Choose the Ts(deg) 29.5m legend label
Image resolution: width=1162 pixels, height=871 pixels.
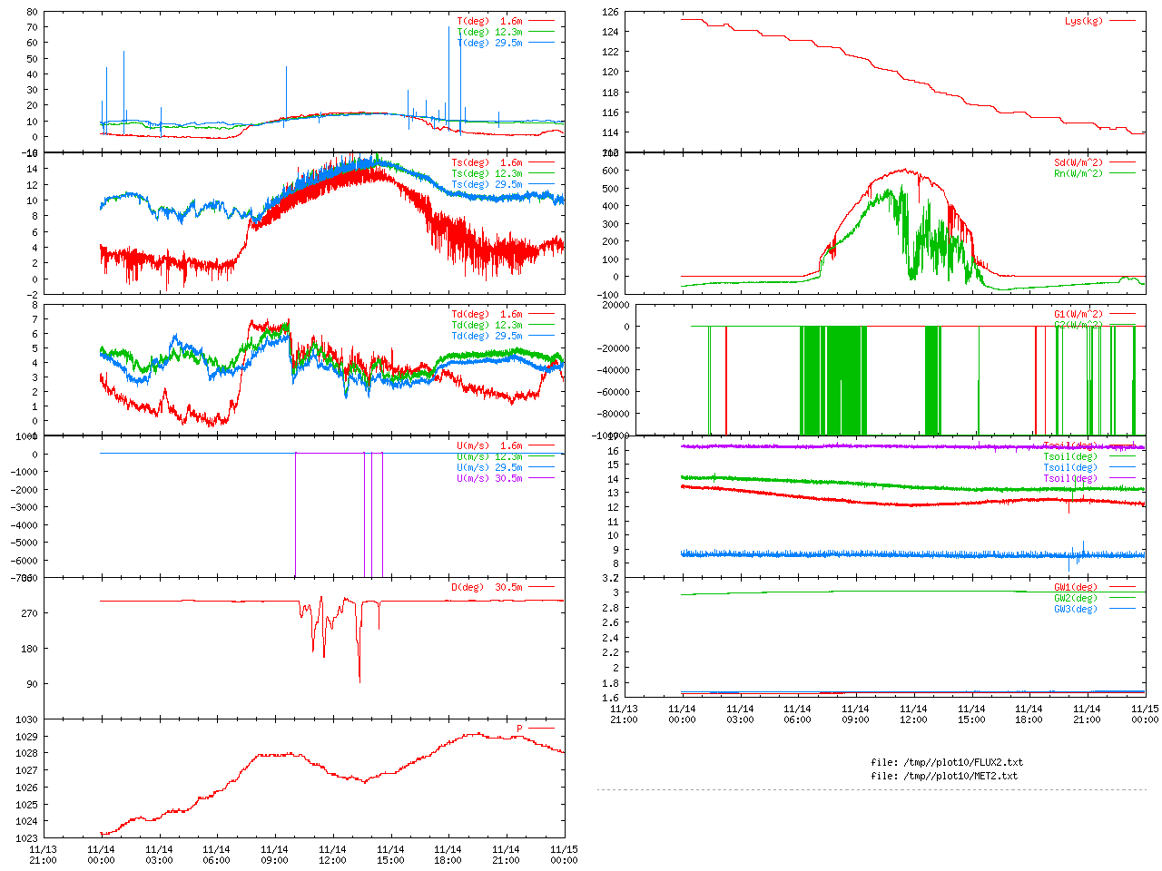click(x=487, y=184)
